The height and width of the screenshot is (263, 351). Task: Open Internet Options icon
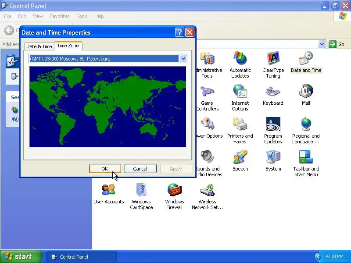pyautogui.click(x=240, y=92)
